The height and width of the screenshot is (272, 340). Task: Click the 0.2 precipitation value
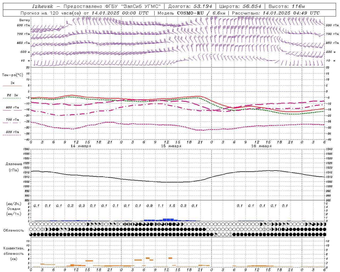coord(70,206)
